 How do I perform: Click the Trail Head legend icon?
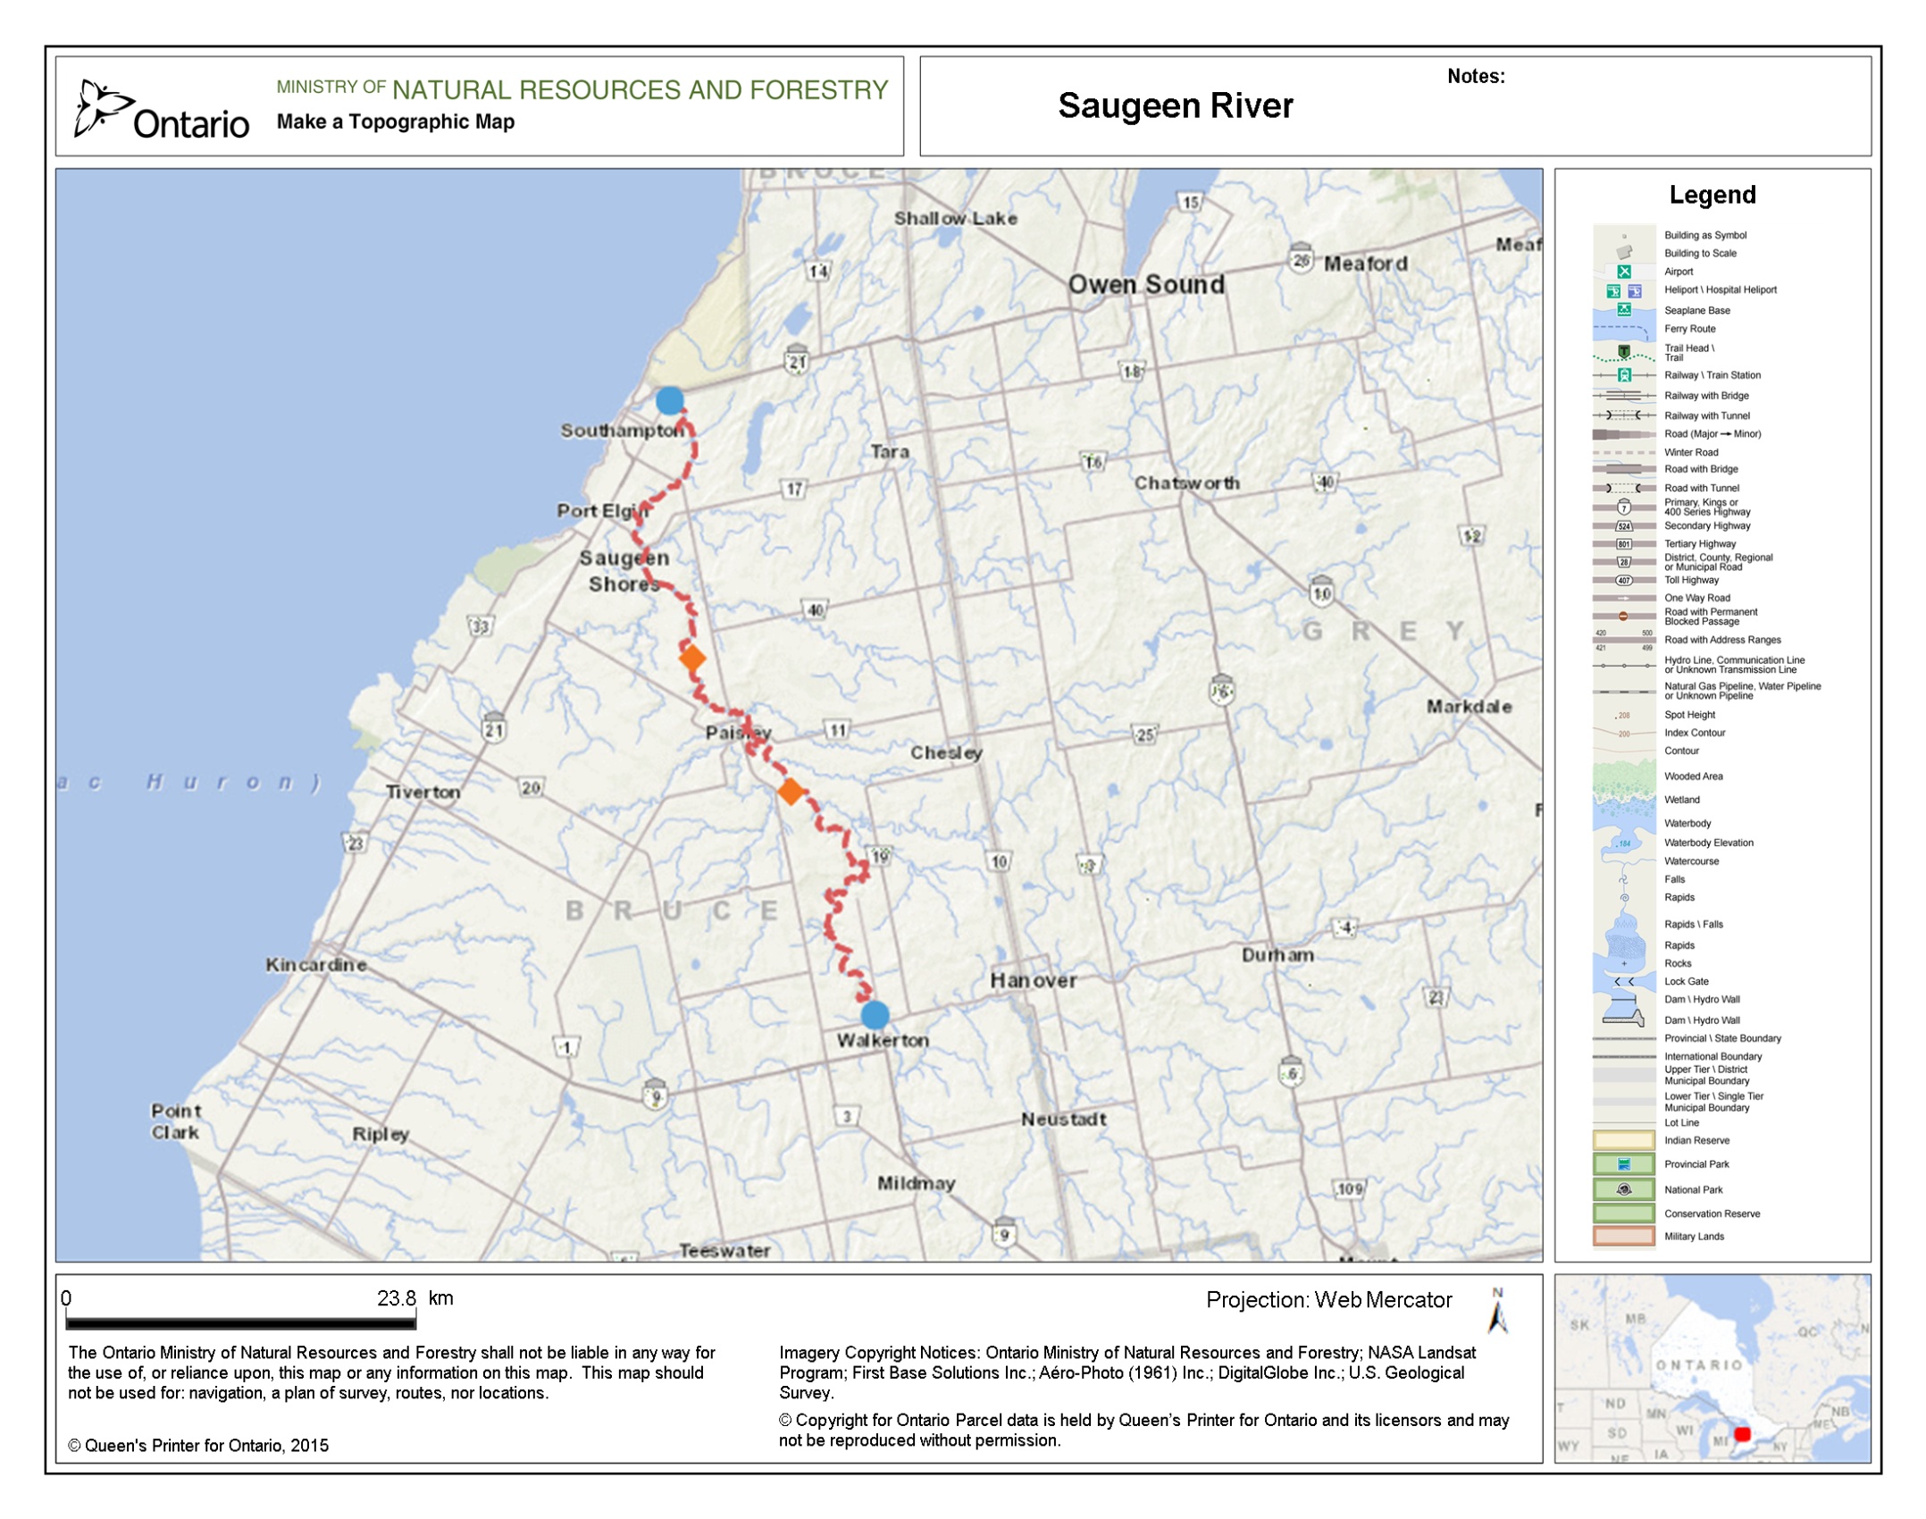(1623, 351)
